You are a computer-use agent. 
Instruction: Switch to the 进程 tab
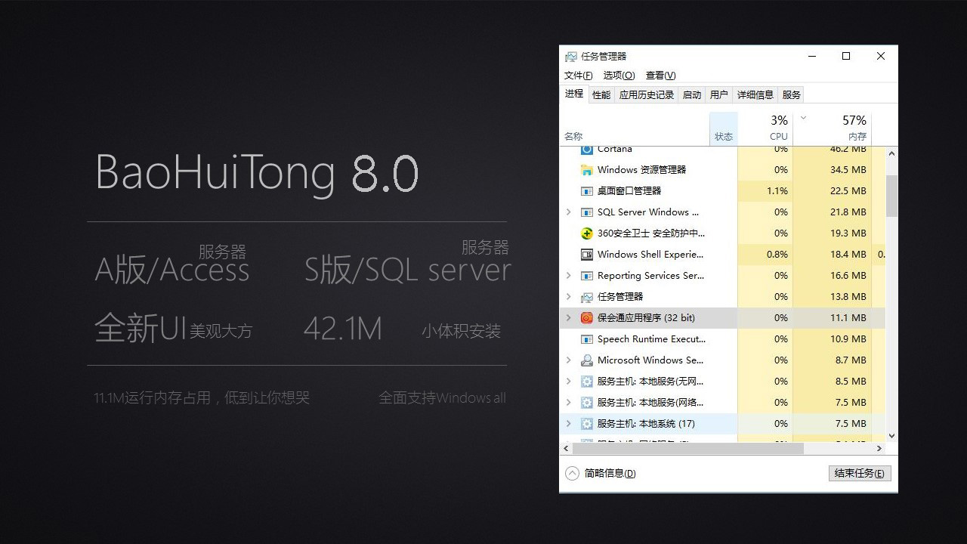(574, 94)
